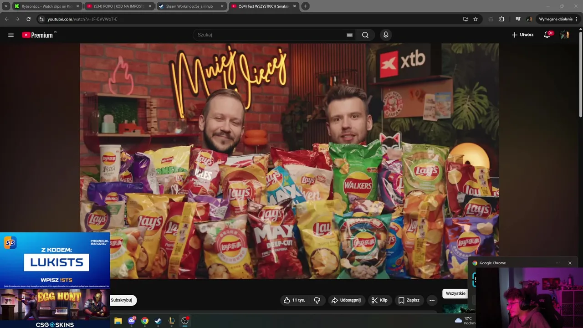Start voice search with the microphone
This screenshot has height=328, width=583.
[x=386, y=35]
